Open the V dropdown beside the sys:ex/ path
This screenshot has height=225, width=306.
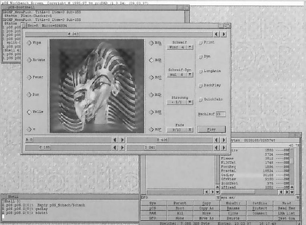298,197
